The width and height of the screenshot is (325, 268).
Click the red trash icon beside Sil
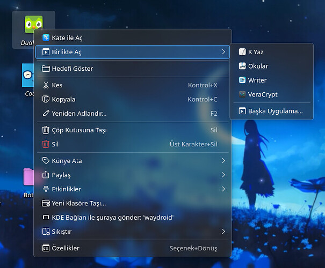point(46,144)
